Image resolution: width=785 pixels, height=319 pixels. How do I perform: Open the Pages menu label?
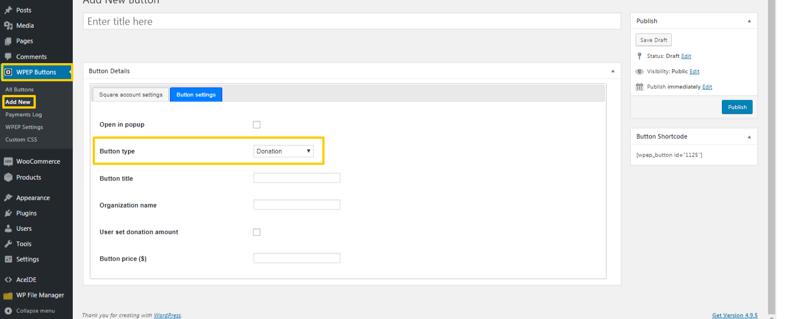point(24,41)
